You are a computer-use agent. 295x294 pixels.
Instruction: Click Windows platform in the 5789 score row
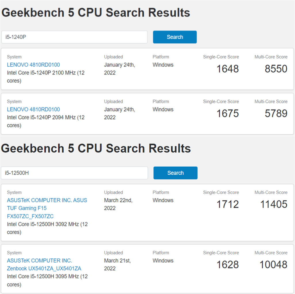pyautogui.click(x=163, y=110)
